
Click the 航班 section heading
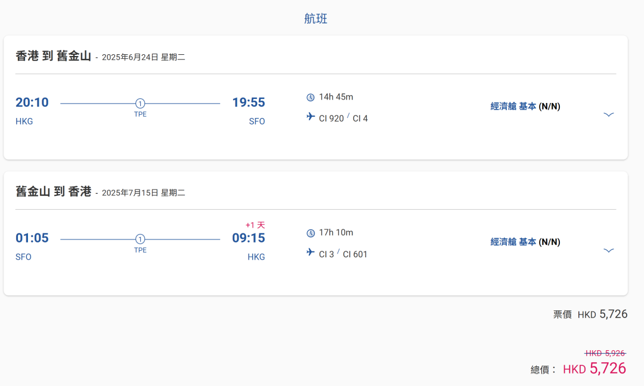tap(315, 18)
